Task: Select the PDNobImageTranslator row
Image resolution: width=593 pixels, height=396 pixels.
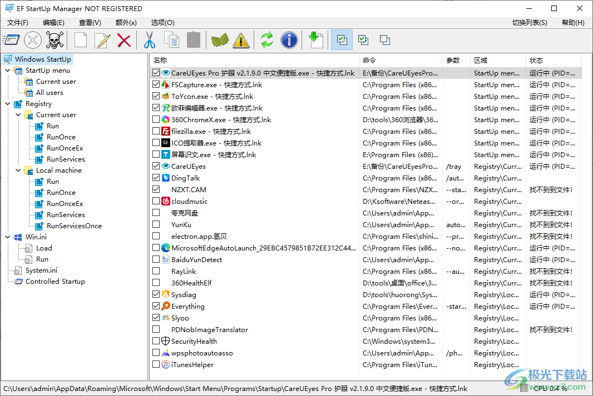Action: point(365,329)
